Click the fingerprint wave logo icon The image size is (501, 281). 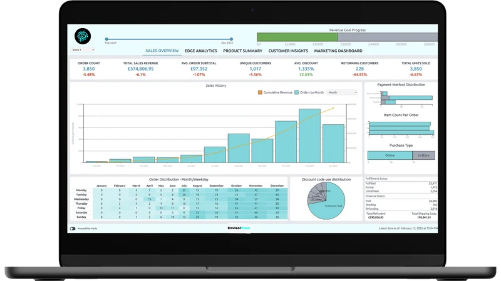(x=83, y=36)
